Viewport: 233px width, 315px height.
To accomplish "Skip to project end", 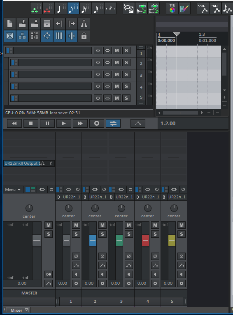I will click(80, 123).
